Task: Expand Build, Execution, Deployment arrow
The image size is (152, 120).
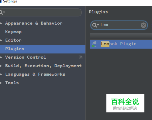Action: 1,66
